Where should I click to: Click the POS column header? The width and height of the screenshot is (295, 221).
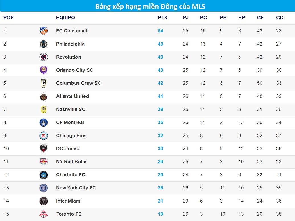pos(9,18)
